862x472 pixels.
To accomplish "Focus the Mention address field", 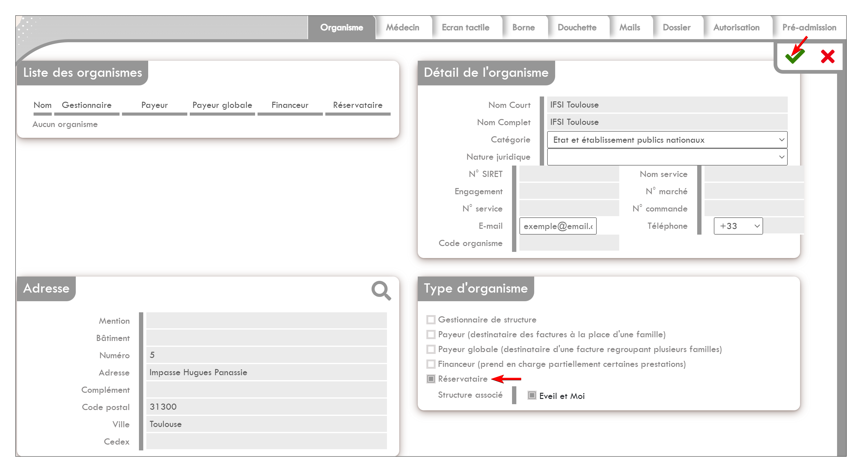I will tap(266, 321).
